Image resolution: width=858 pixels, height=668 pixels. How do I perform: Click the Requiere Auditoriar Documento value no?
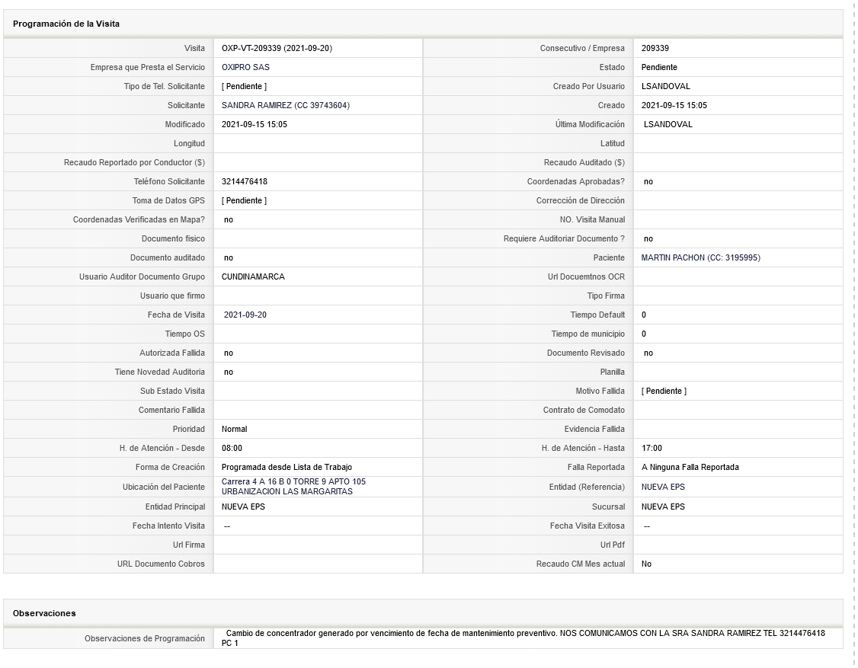(648, 239)
